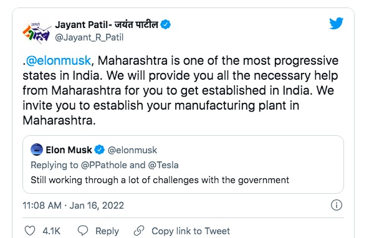
Task: Click the reply speech bubble icon
Action: point(83,231)
